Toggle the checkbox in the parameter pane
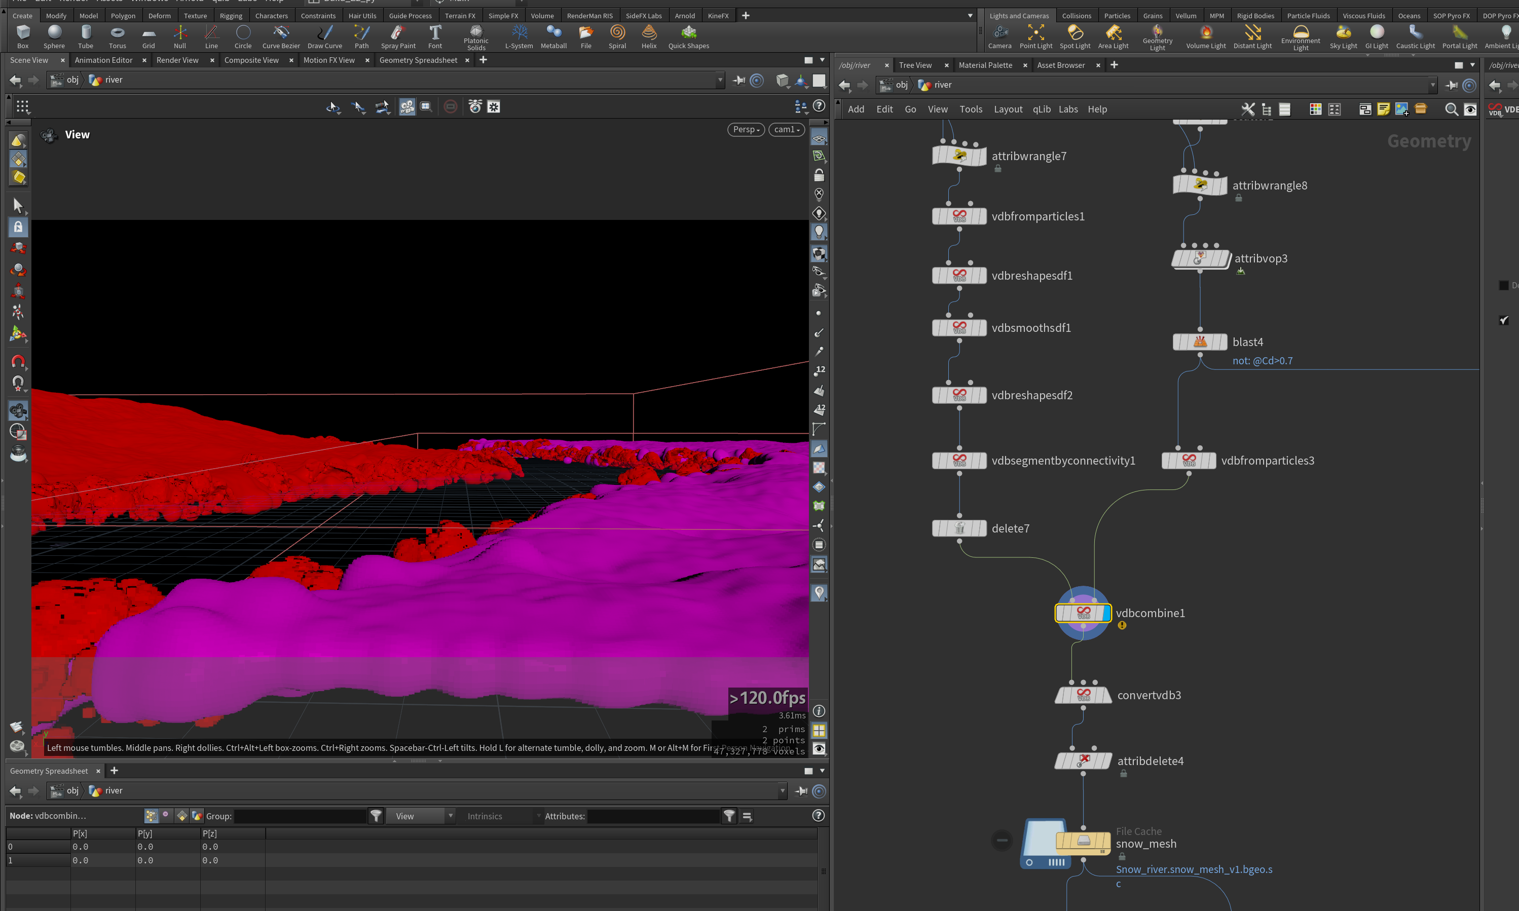Screen dimensions: 1519x911 pyautogui.click(x=1504, y=320)
